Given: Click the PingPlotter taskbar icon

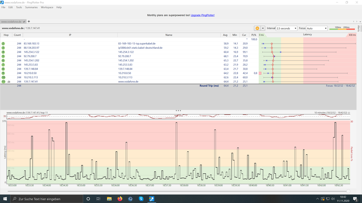Looking at the screenshot, I should pyautogui.click(x=151, y=199).
